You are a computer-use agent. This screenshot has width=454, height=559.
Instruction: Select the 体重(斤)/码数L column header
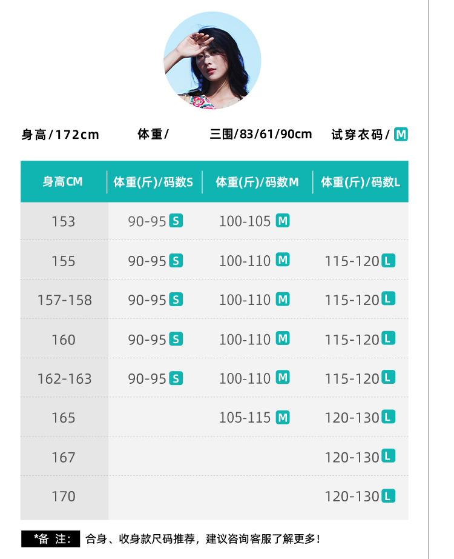tap(360, 182)
